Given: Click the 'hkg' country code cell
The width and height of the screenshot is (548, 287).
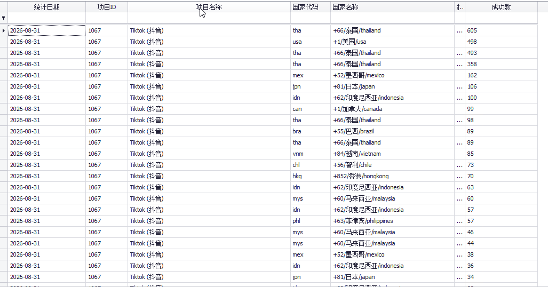Looking at the screenshot, I should [311, 176].
